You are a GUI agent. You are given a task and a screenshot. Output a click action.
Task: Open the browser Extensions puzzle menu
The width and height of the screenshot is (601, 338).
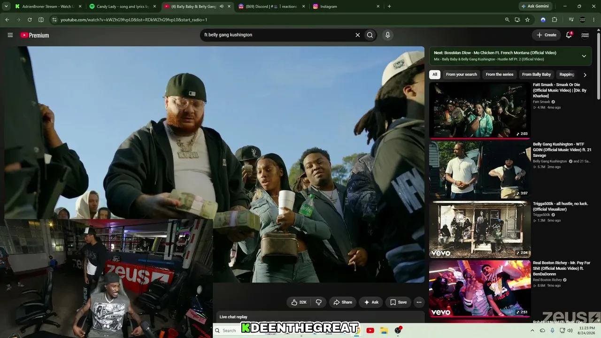pyautogui.click(x=555, y=20)
